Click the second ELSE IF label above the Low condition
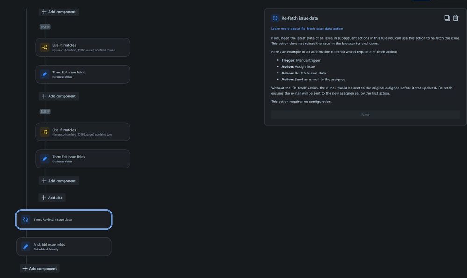The image size is (467, 278). coord(45,111)
